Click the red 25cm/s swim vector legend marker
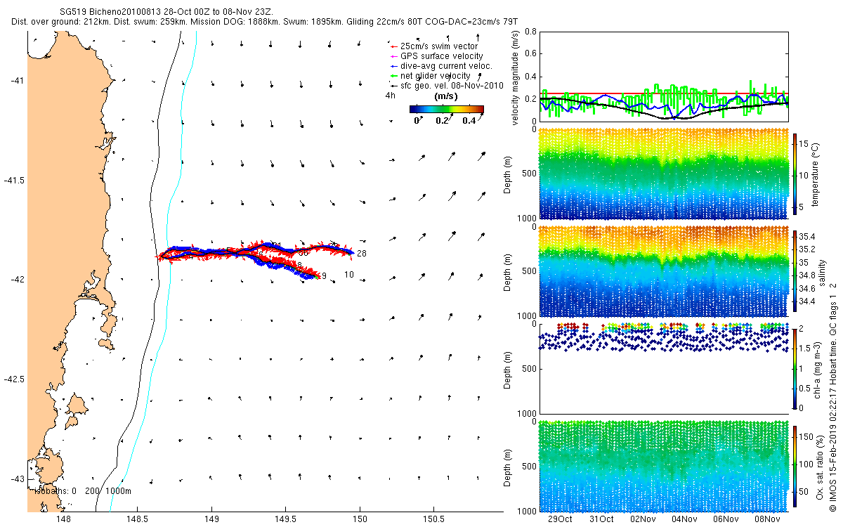The image size is (843, 527). [392, 46]
